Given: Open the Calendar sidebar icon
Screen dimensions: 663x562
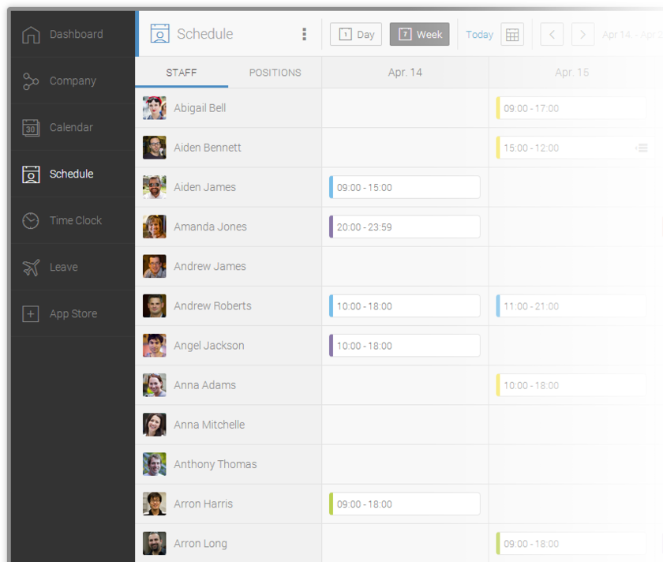Looking at the screenshot, I should coord(31,128).
